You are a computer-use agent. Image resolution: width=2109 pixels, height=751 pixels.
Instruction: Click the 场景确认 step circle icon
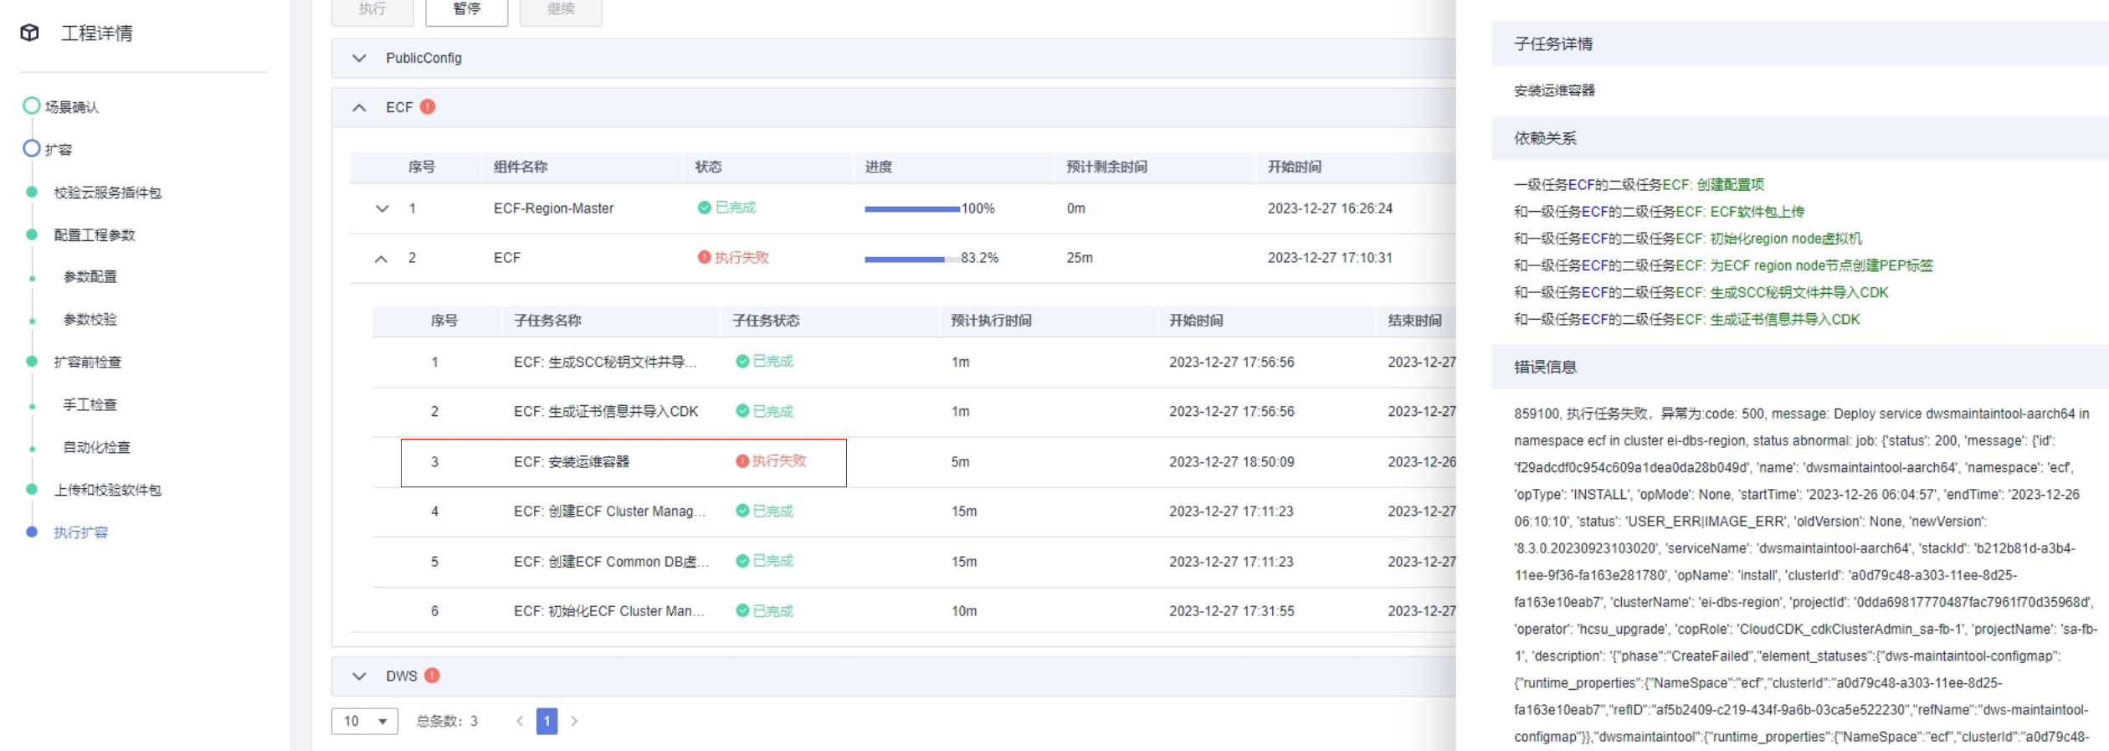point(32,105)
